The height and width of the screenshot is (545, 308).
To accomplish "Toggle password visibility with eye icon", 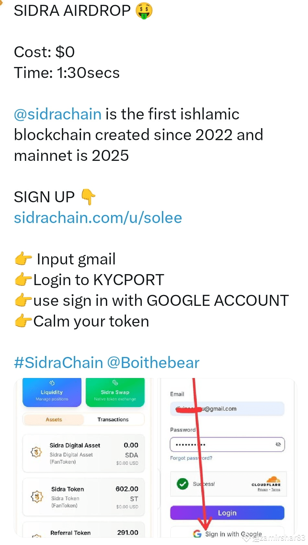I will [x=279, y=445].
